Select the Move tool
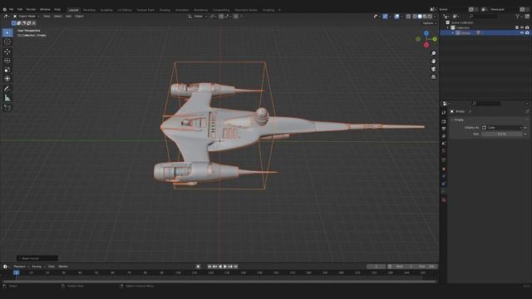 (x=7, y=51)
